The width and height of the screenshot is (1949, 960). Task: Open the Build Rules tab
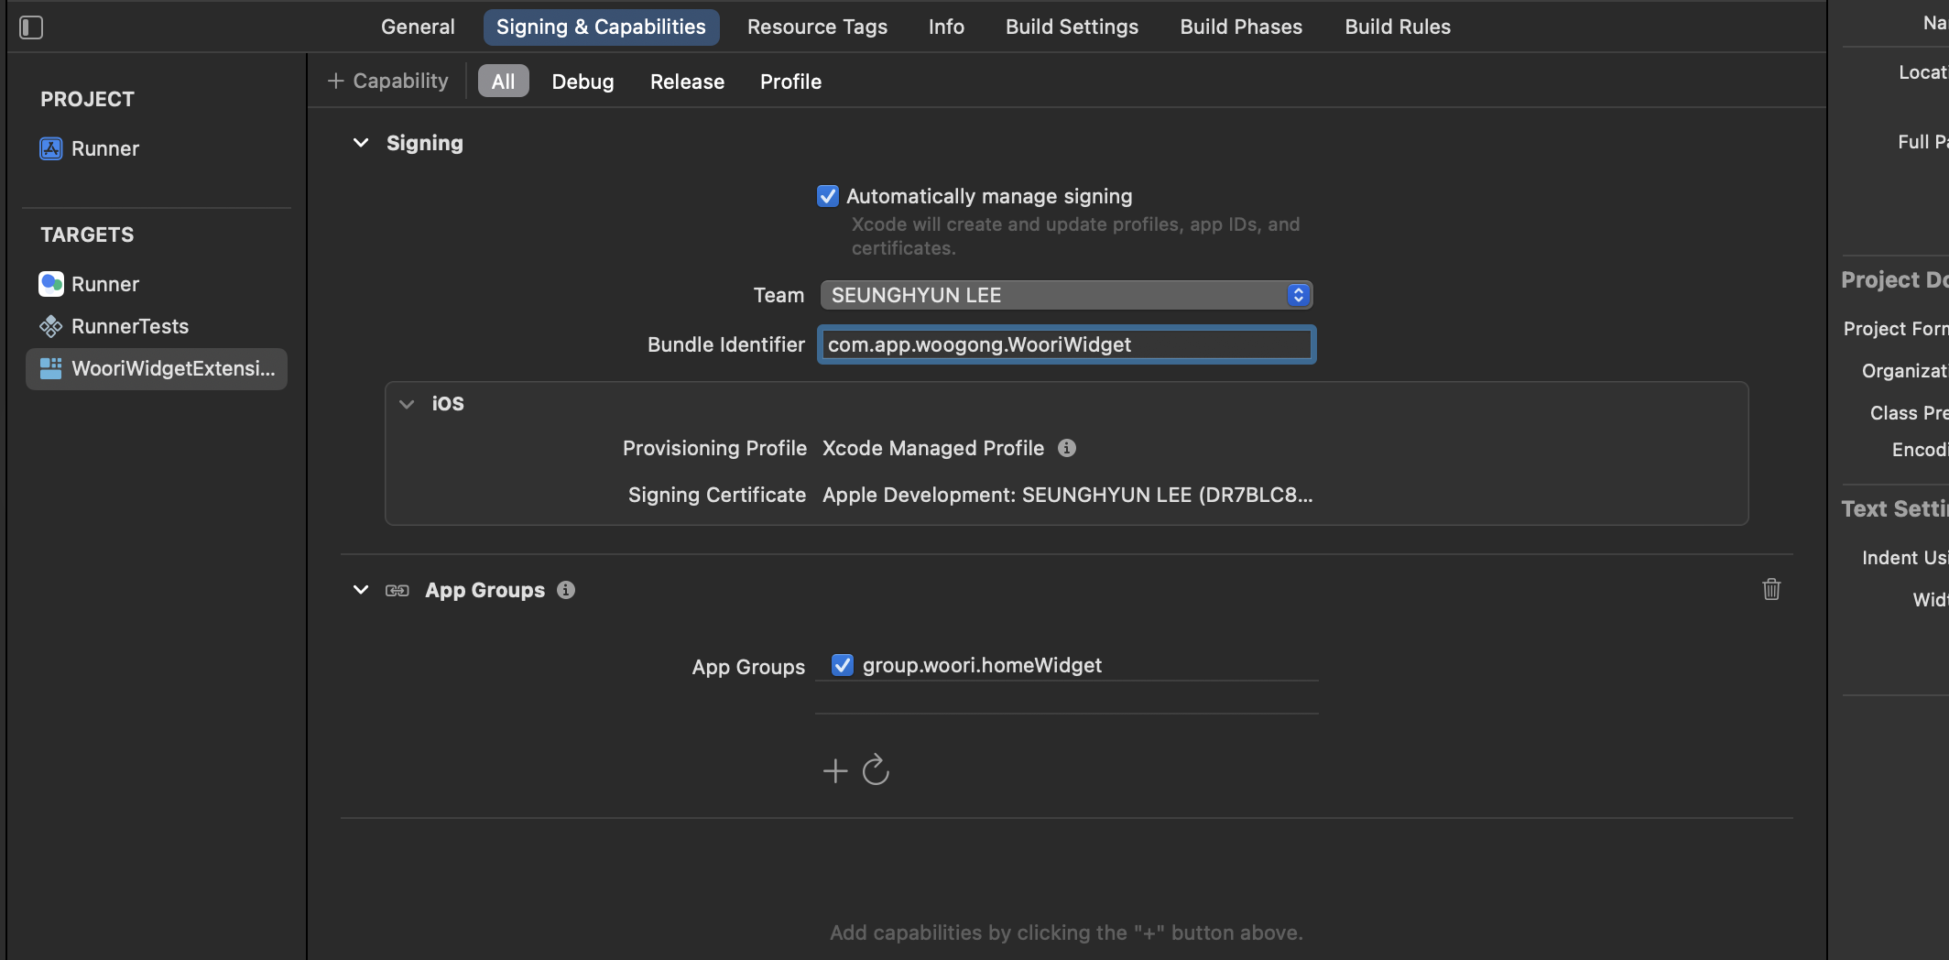pos(1398,27)
